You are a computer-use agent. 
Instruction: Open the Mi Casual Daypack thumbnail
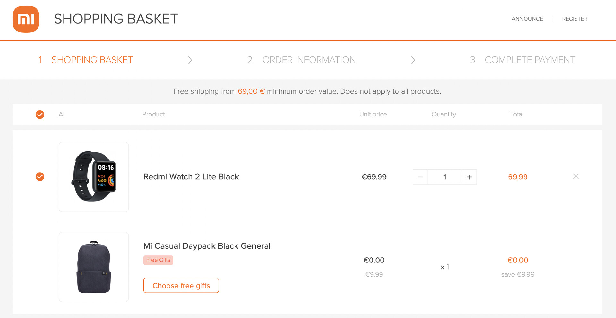click(x=94, y=267)
